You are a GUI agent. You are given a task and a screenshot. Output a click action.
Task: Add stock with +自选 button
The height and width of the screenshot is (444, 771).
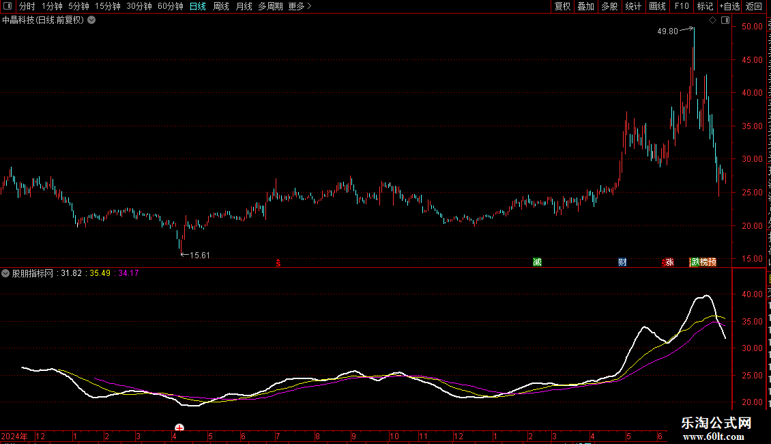(729, 6)
